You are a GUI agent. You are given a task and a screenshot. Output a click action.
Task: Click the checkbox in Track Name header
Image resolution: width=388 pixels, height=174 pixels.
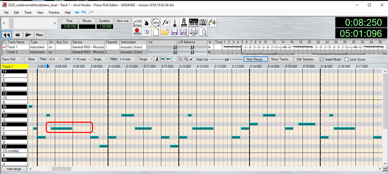coord(4,42)
